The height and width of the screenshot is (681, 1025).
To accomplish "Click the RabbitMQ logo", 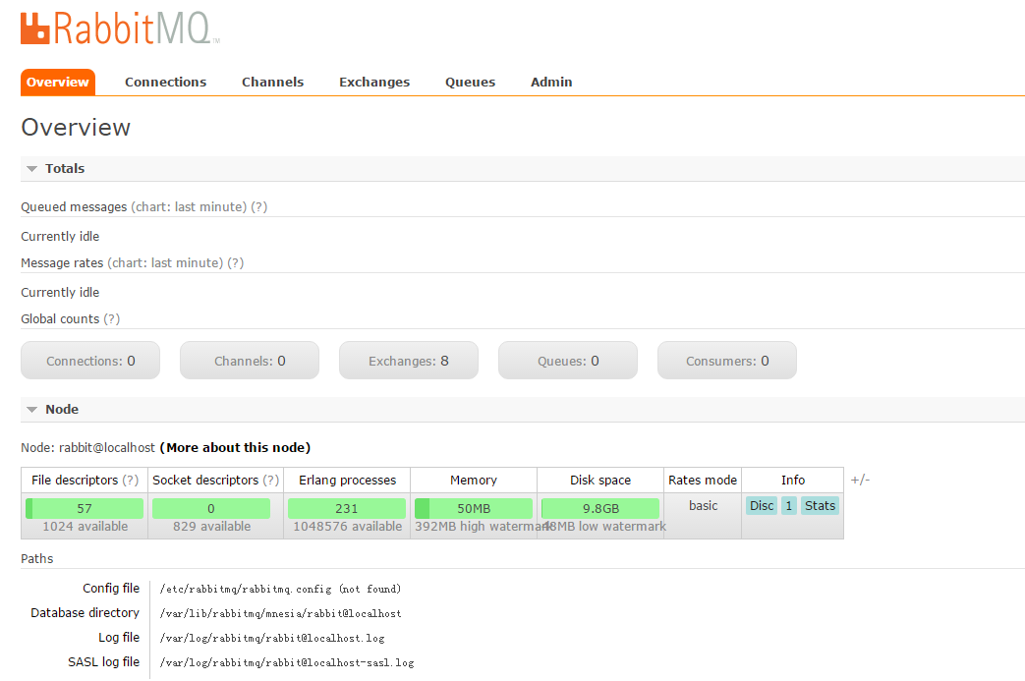I will 120,28.
